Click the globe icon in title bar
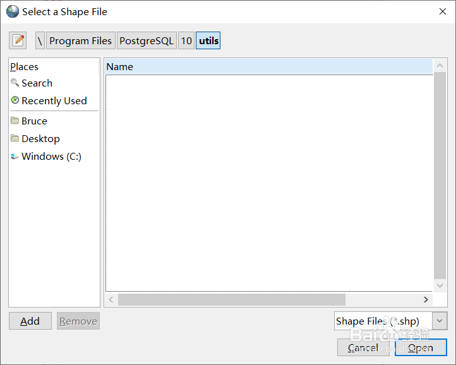The width and height of the screenshot is (456, 365). [x=13, y=11]
